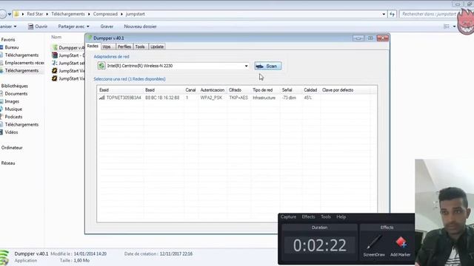Expand the Partager avec dropdown

[73, 27]
